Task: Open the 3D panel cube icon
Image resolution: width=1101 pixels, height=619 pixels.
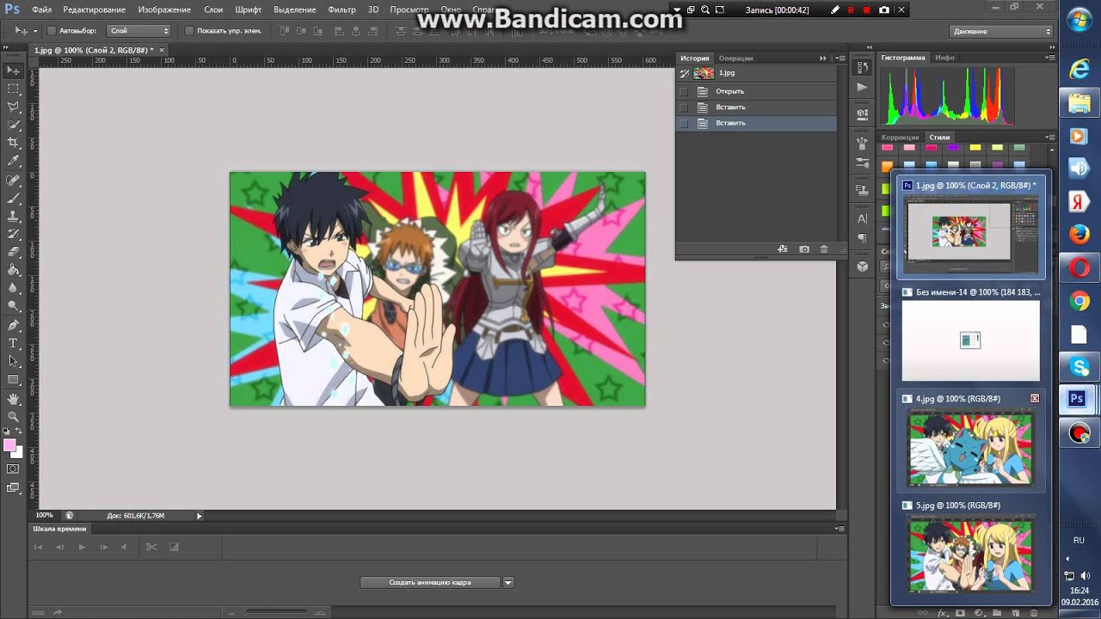Action: (862, 267)
